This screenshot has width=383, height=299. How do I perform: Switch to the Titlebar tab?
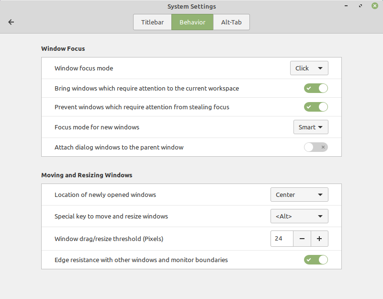click(152, 22)
